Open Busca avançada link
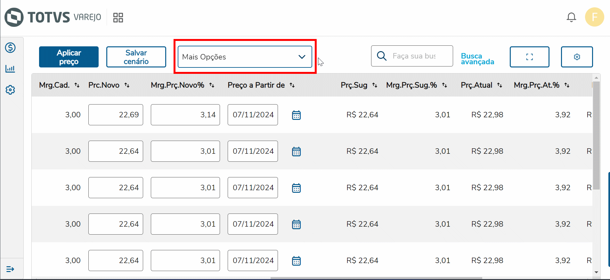The width and height of the screenshot is (610, 280). tap(477, 59)
